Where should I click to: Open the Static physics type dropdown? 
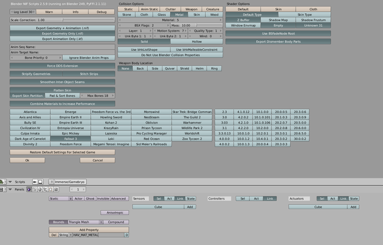60,198
